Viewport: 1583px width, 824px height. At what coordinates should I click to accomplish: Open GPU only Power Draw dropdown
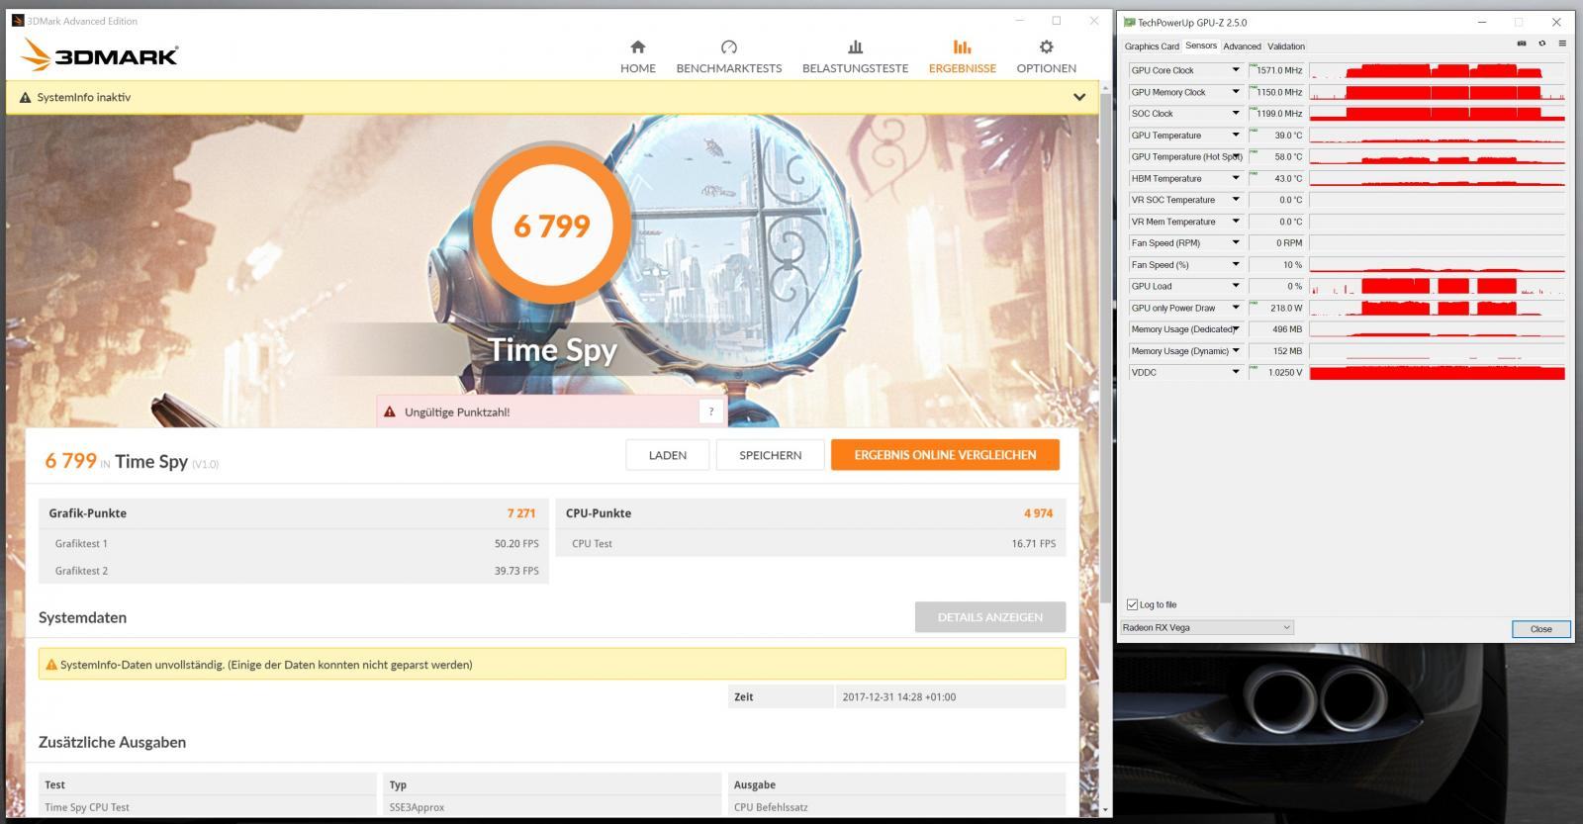coord(1235,308)
